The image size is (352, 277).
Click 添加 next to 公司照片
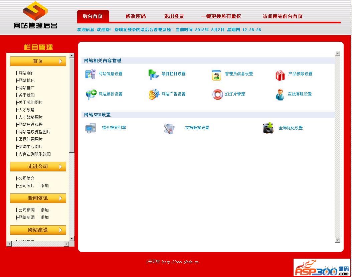point(44,185)
